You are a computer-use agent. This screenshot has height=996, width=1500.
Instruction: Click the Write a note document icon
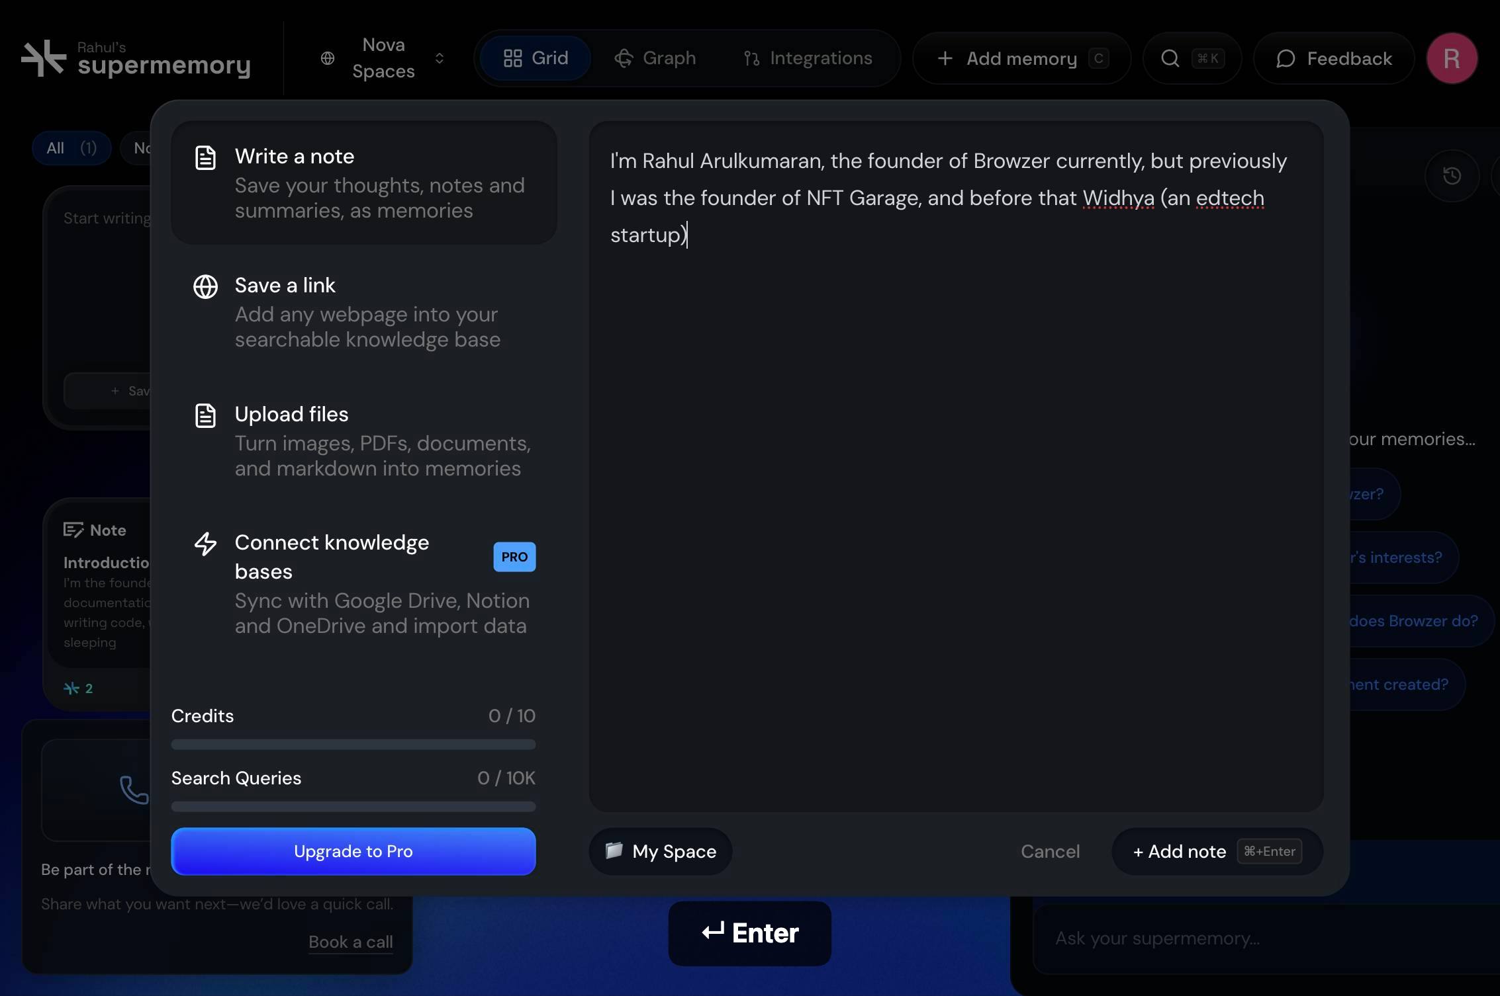(x=205, y=157)
